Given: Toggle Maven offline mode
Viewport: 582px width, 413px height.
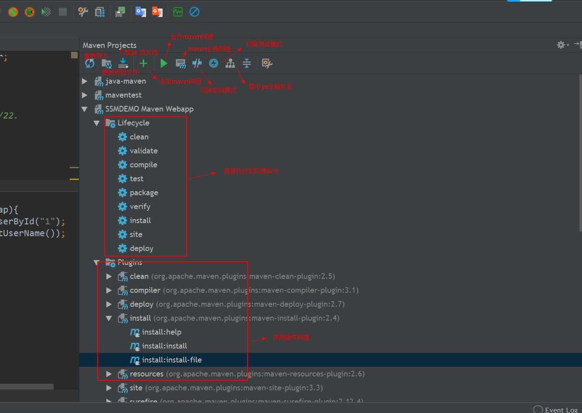Looking at the screenshot, I should [x=197, y=64].
